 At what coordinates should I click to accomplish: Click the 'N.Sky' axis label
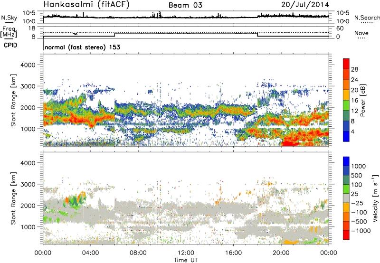[x=9, y=18]
